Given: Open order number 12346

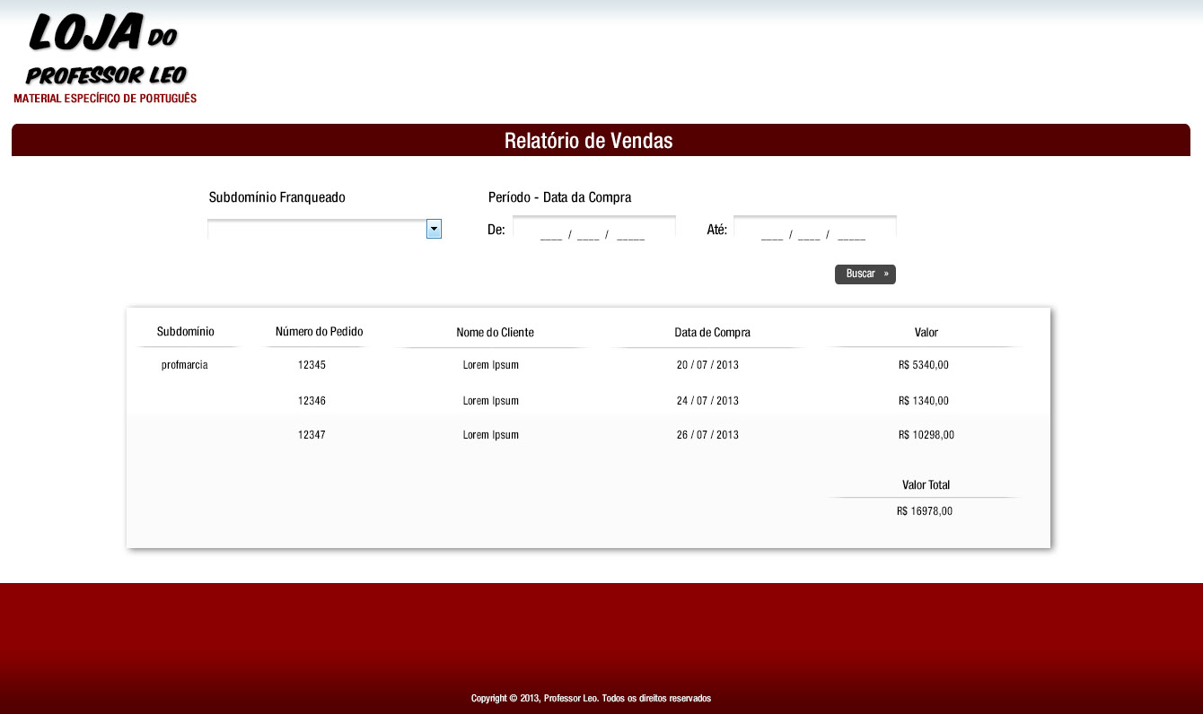Looking at the screenshot, I should tap(312, 401).
